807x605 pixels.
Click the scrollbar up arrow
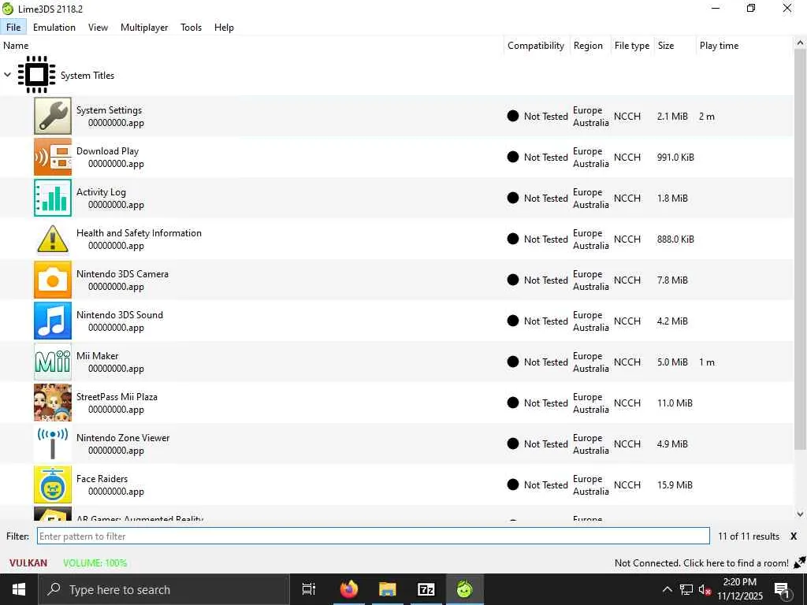click(800, 44)
